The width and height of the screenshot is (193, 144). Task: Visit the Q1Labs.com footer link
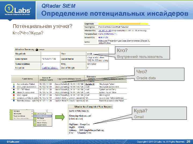pos(13,142)
